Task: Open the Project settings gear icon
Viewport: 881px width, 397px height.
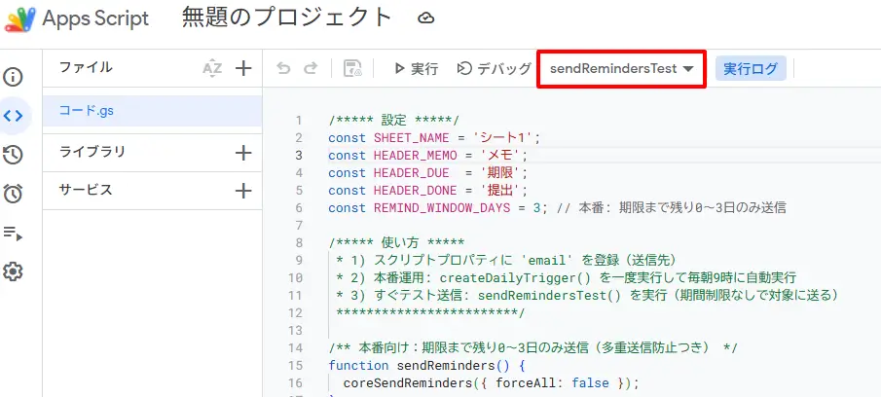Action: coord(14,271)
